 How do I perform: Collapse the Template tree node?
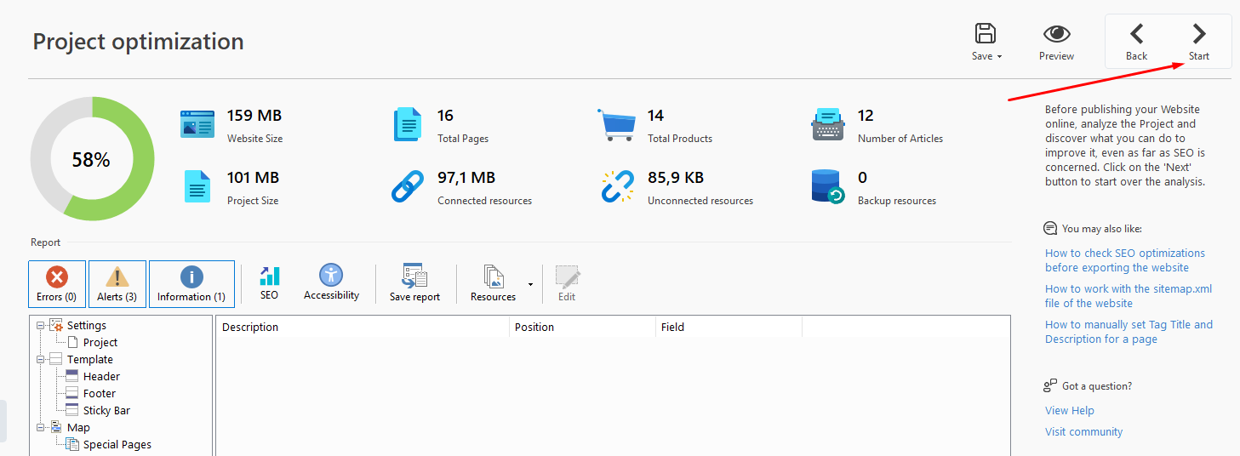(x=40, y=359)
